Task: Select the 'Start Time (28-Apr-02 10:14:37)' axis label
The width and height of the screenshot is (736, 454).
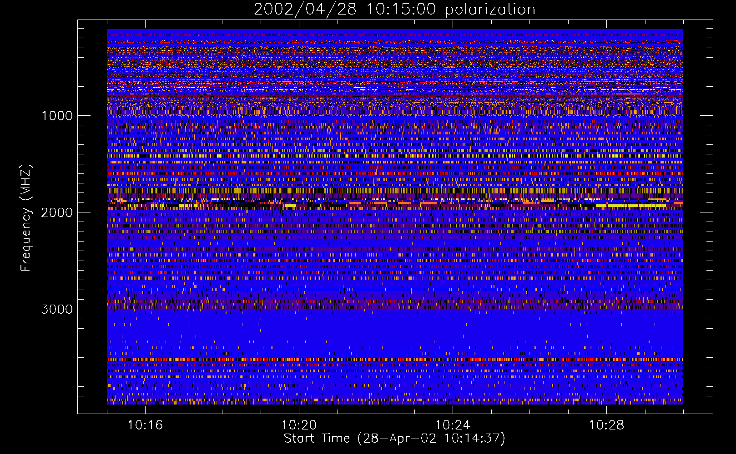Action: [394, 439]
